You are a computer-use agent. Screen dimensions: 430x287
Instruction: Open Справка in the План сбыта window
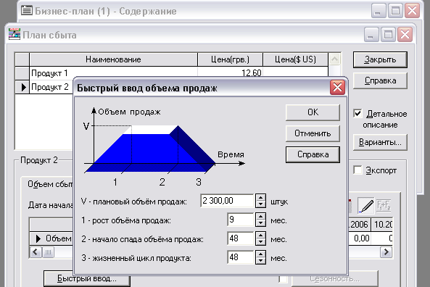tap(380, 81)
